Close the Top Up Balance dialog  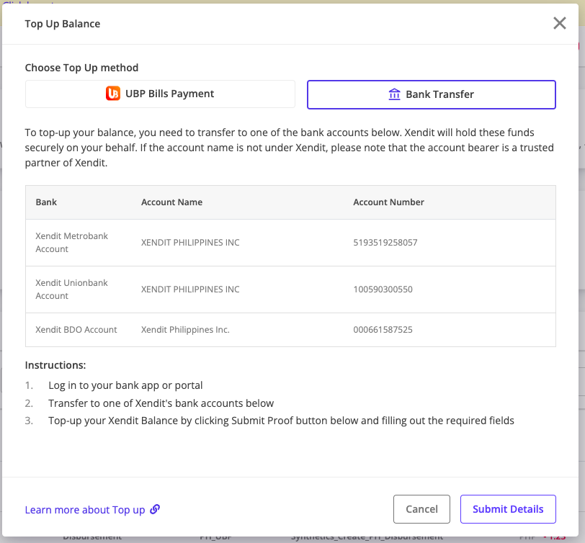[559, 23]
